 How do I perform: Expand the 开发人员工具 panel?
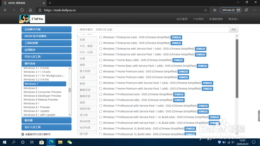[47, 57]
